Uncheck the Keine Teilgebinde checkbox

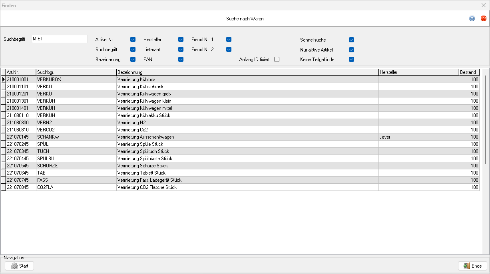coord(351,60)
